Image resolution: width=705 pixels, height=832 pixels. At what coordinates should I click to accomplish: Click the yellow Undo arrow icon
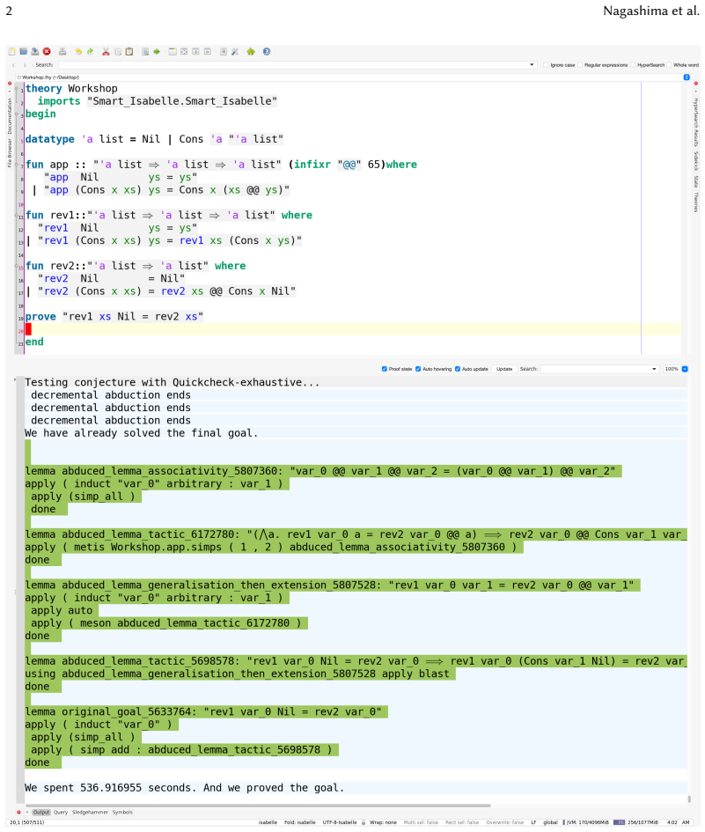[78, 51]
